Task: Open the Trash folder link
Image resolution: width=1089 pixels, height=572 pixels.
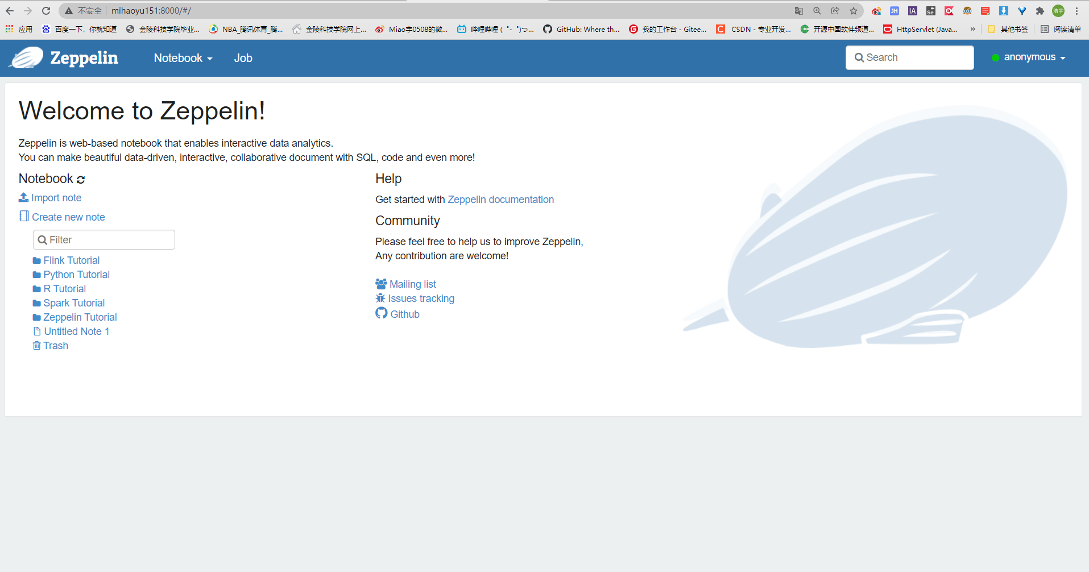Action: 56,345
